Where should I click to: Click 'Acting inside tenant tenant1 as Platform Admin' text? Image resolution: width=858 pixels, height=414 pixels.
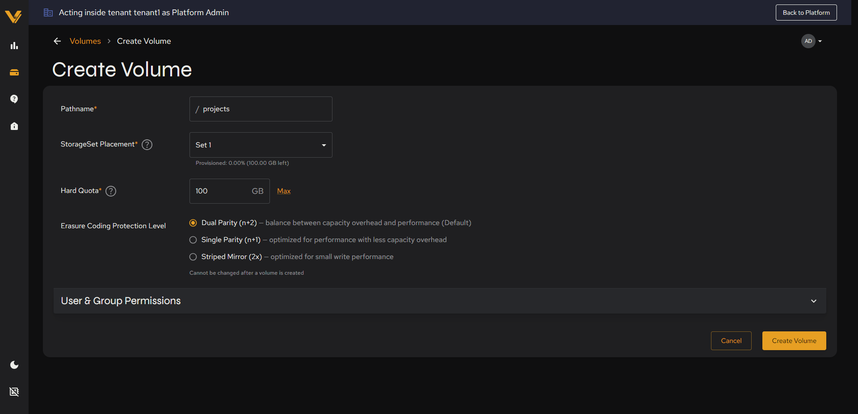tap(144, 13)
